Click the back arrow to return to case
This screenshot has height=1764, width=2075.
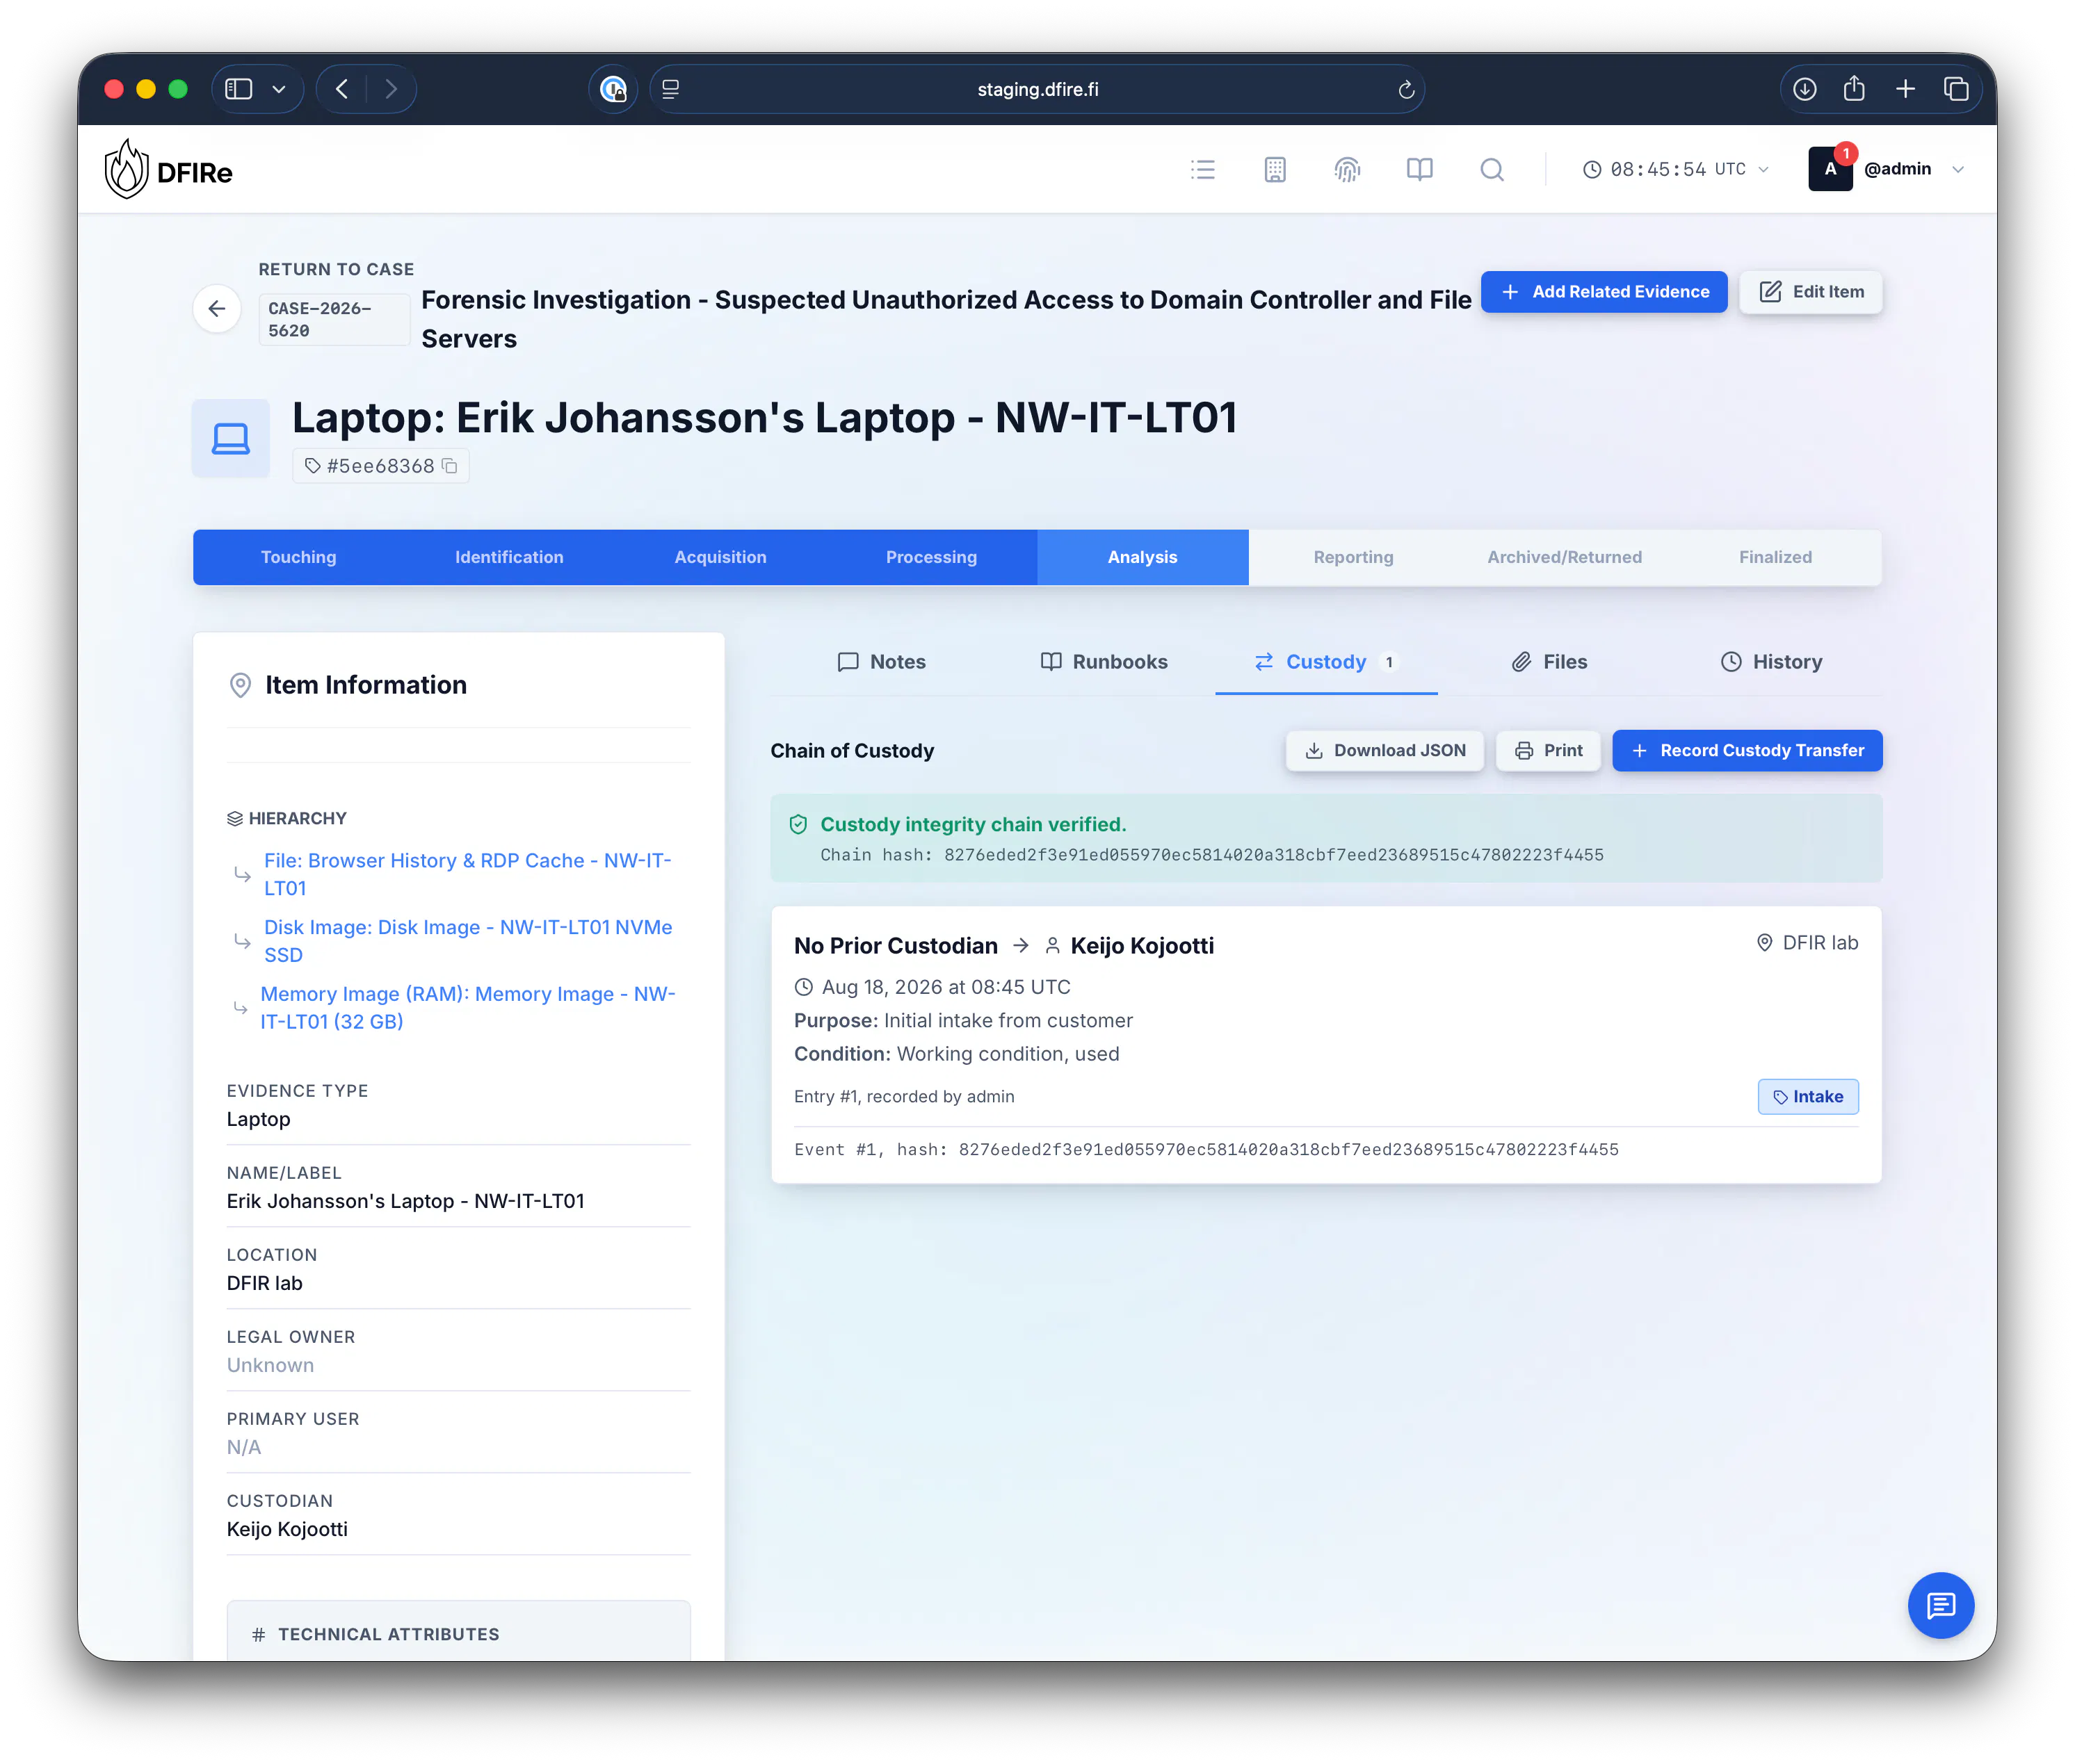pos(217,309)
